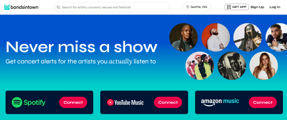
Task: Click the "Never miss a show" headline
Action: (82, 47)
